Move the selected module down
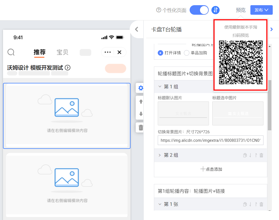This screenshot has width=279, height=220. tap(141, 114)
